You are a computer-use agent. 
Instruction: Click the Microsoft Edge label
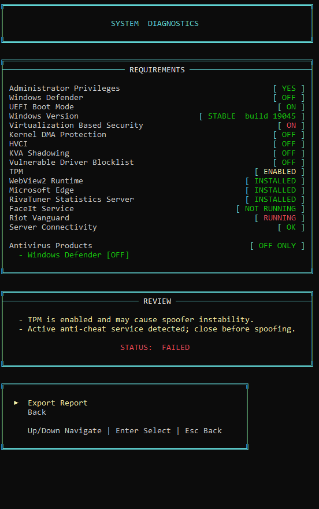42,190
